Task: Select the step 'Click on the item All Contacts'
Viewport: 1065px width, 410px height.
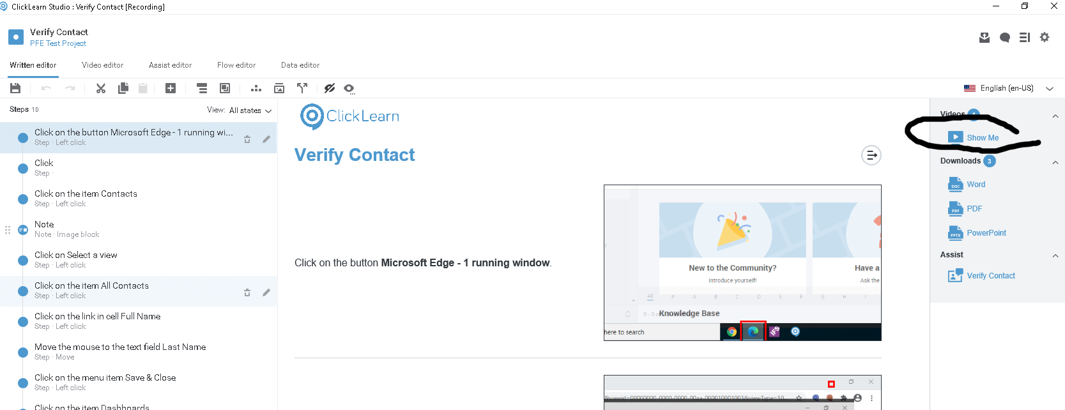Action: 138,291
